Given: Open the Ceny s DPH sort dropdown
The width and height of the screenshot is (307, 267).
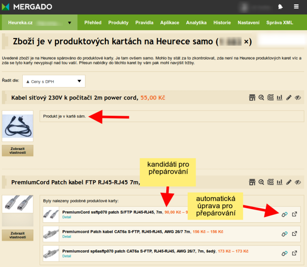Looking at the screenshot, I should coord(54,81).
